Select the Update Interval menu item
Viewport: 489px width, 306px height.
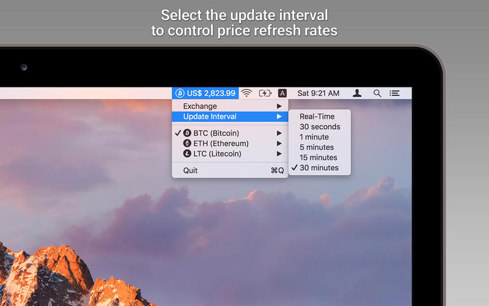tap(210, 116)
